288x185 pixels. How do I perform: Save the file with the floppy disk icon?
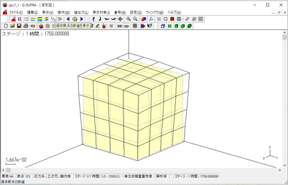pos(19,26)
